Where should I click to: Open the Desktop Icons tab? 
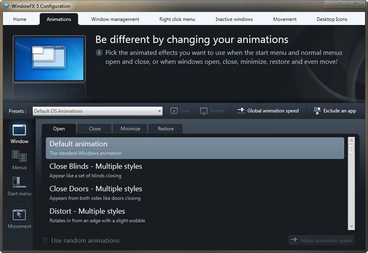coord(332,19)
